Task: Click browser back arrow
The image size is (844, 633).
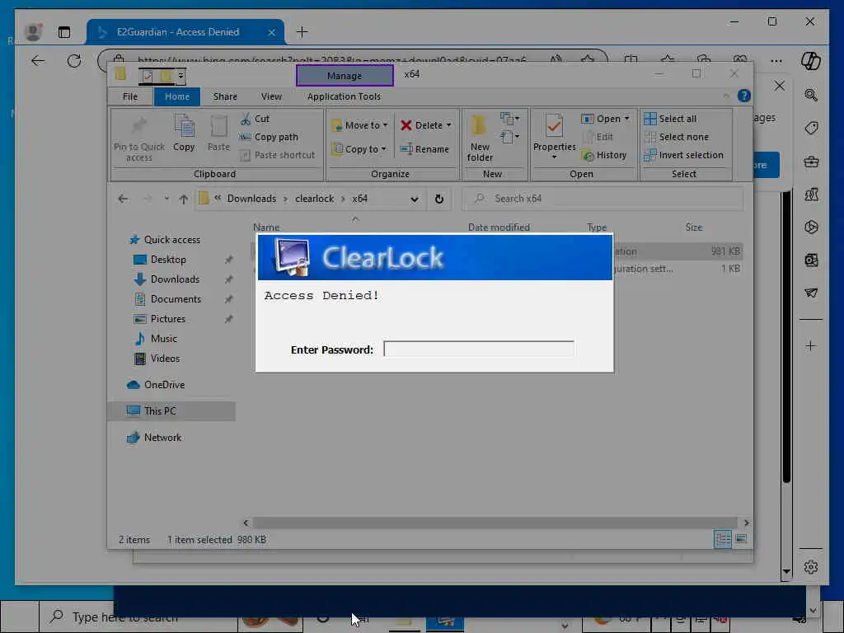Action: 38,61
